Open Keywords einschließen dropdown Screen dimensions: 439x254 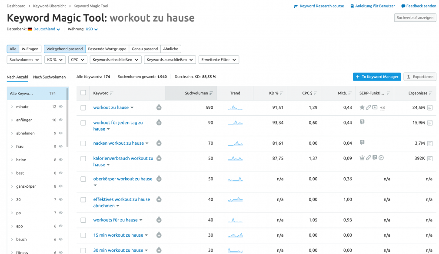coord(116,60)
